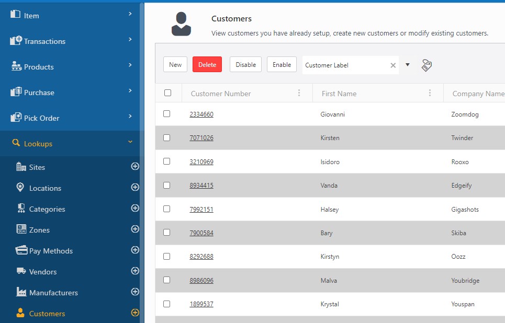Select the checkbox for Kirsten's row
Image resolution: width=505 pixels, height=323 pixels.
tap(167, 137)
